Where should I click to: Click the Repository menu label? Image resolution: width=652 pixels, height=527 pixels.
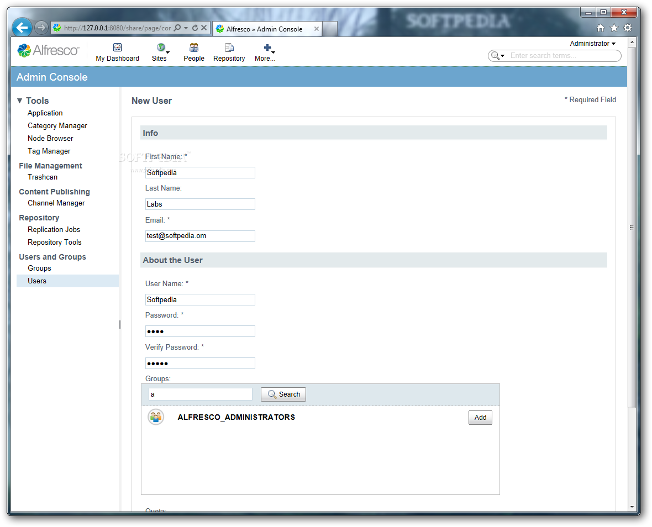click(x=229, y=59)
